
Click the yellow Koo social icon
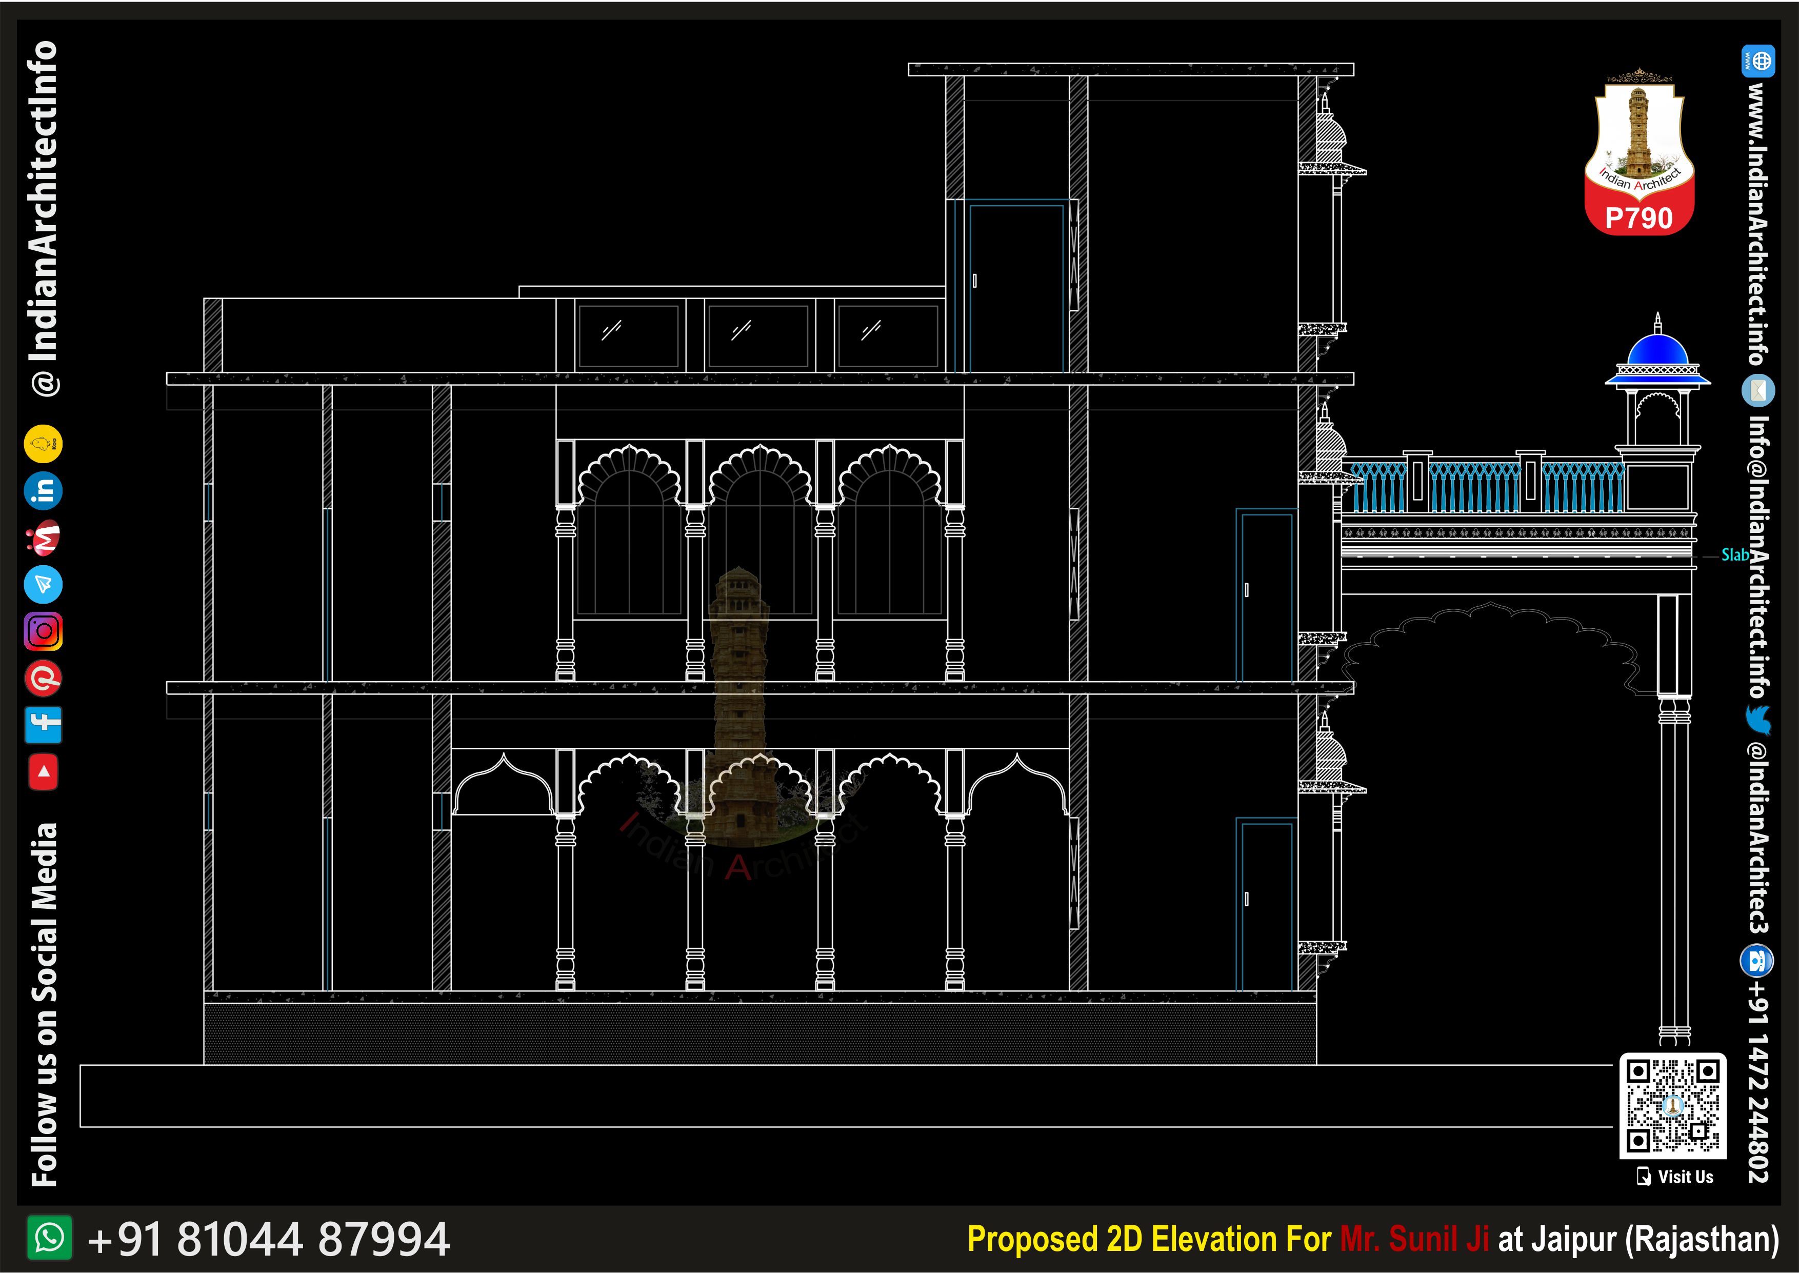point(43,445)
